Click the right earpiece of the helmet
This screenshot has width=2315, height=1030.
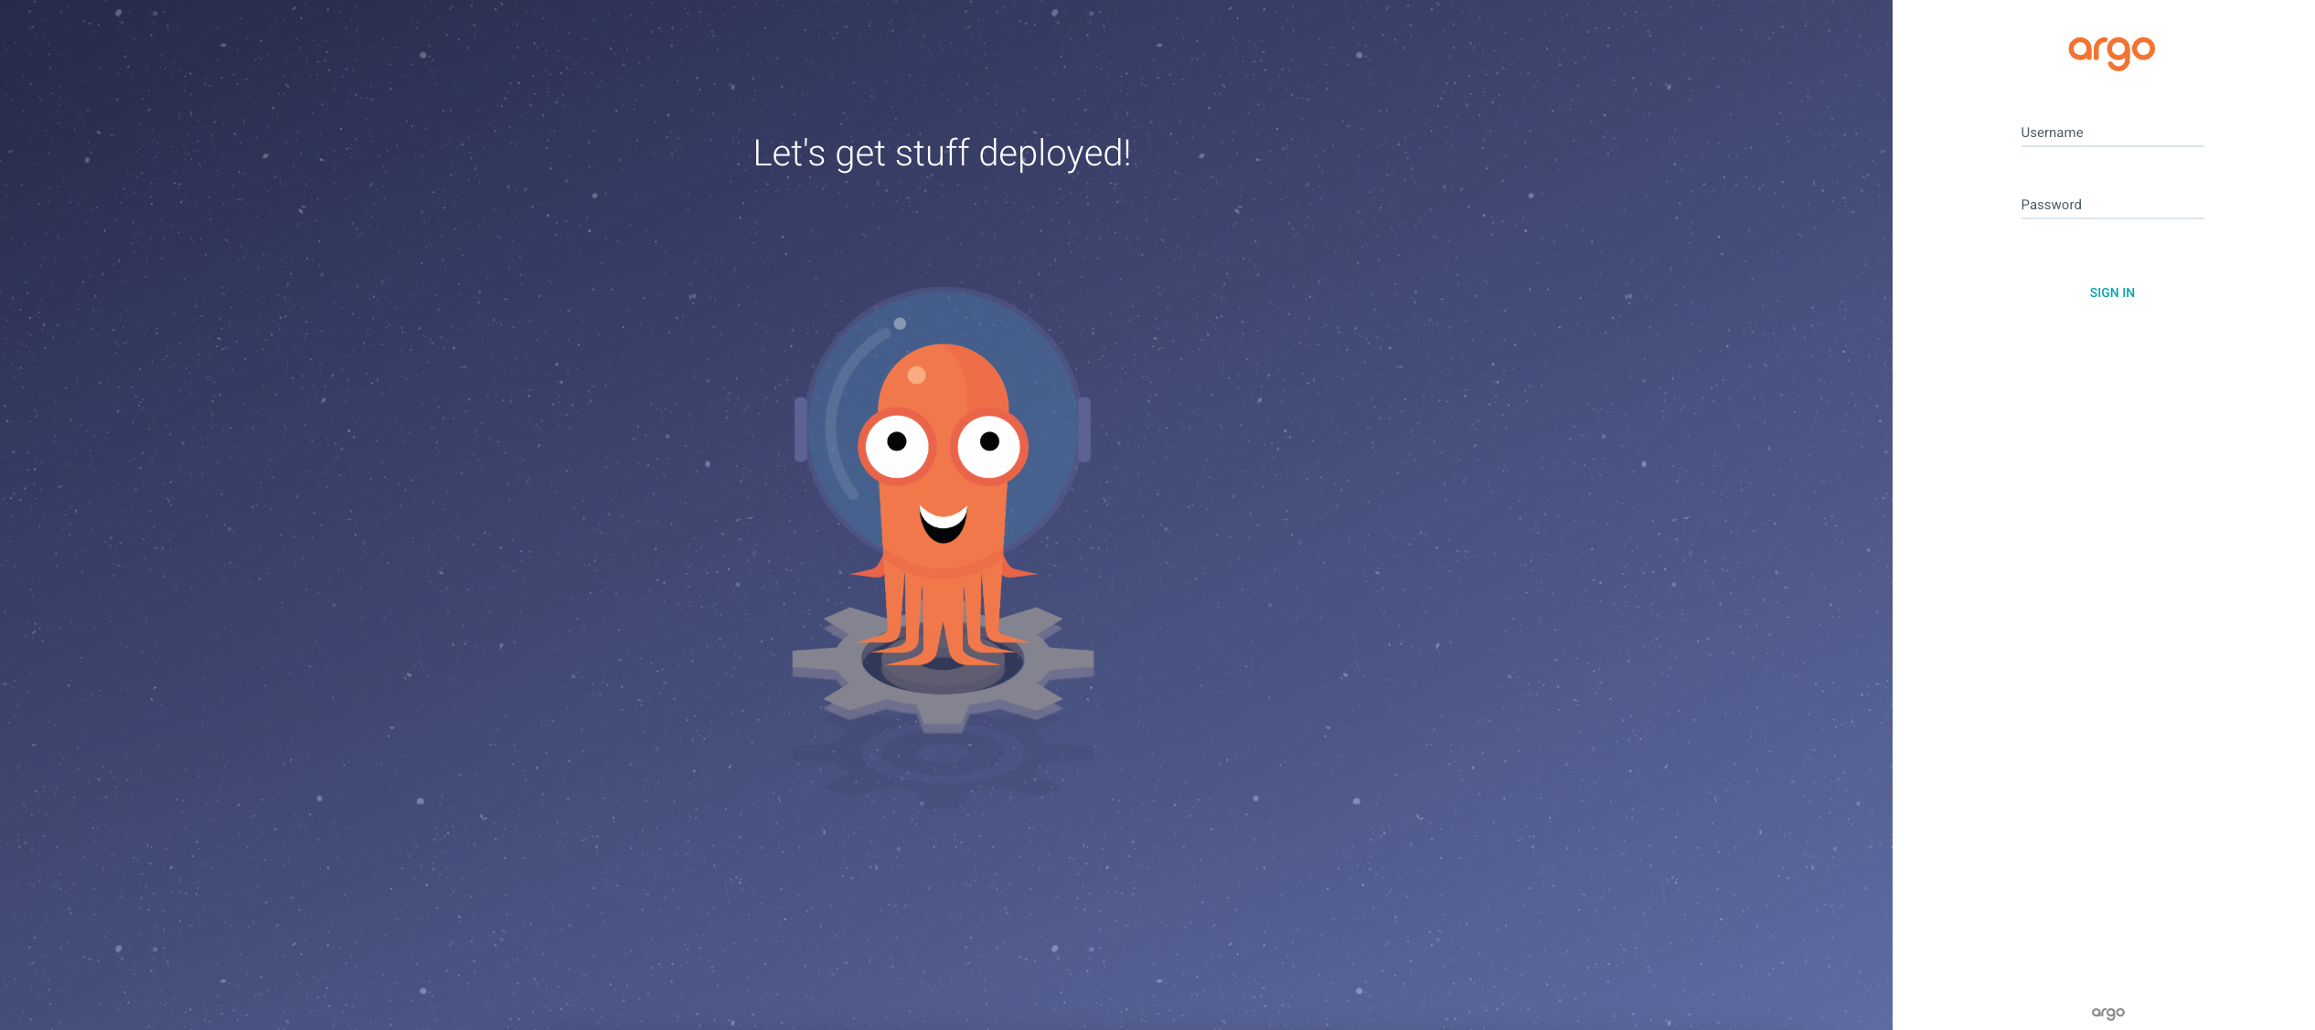point(1084,429)
